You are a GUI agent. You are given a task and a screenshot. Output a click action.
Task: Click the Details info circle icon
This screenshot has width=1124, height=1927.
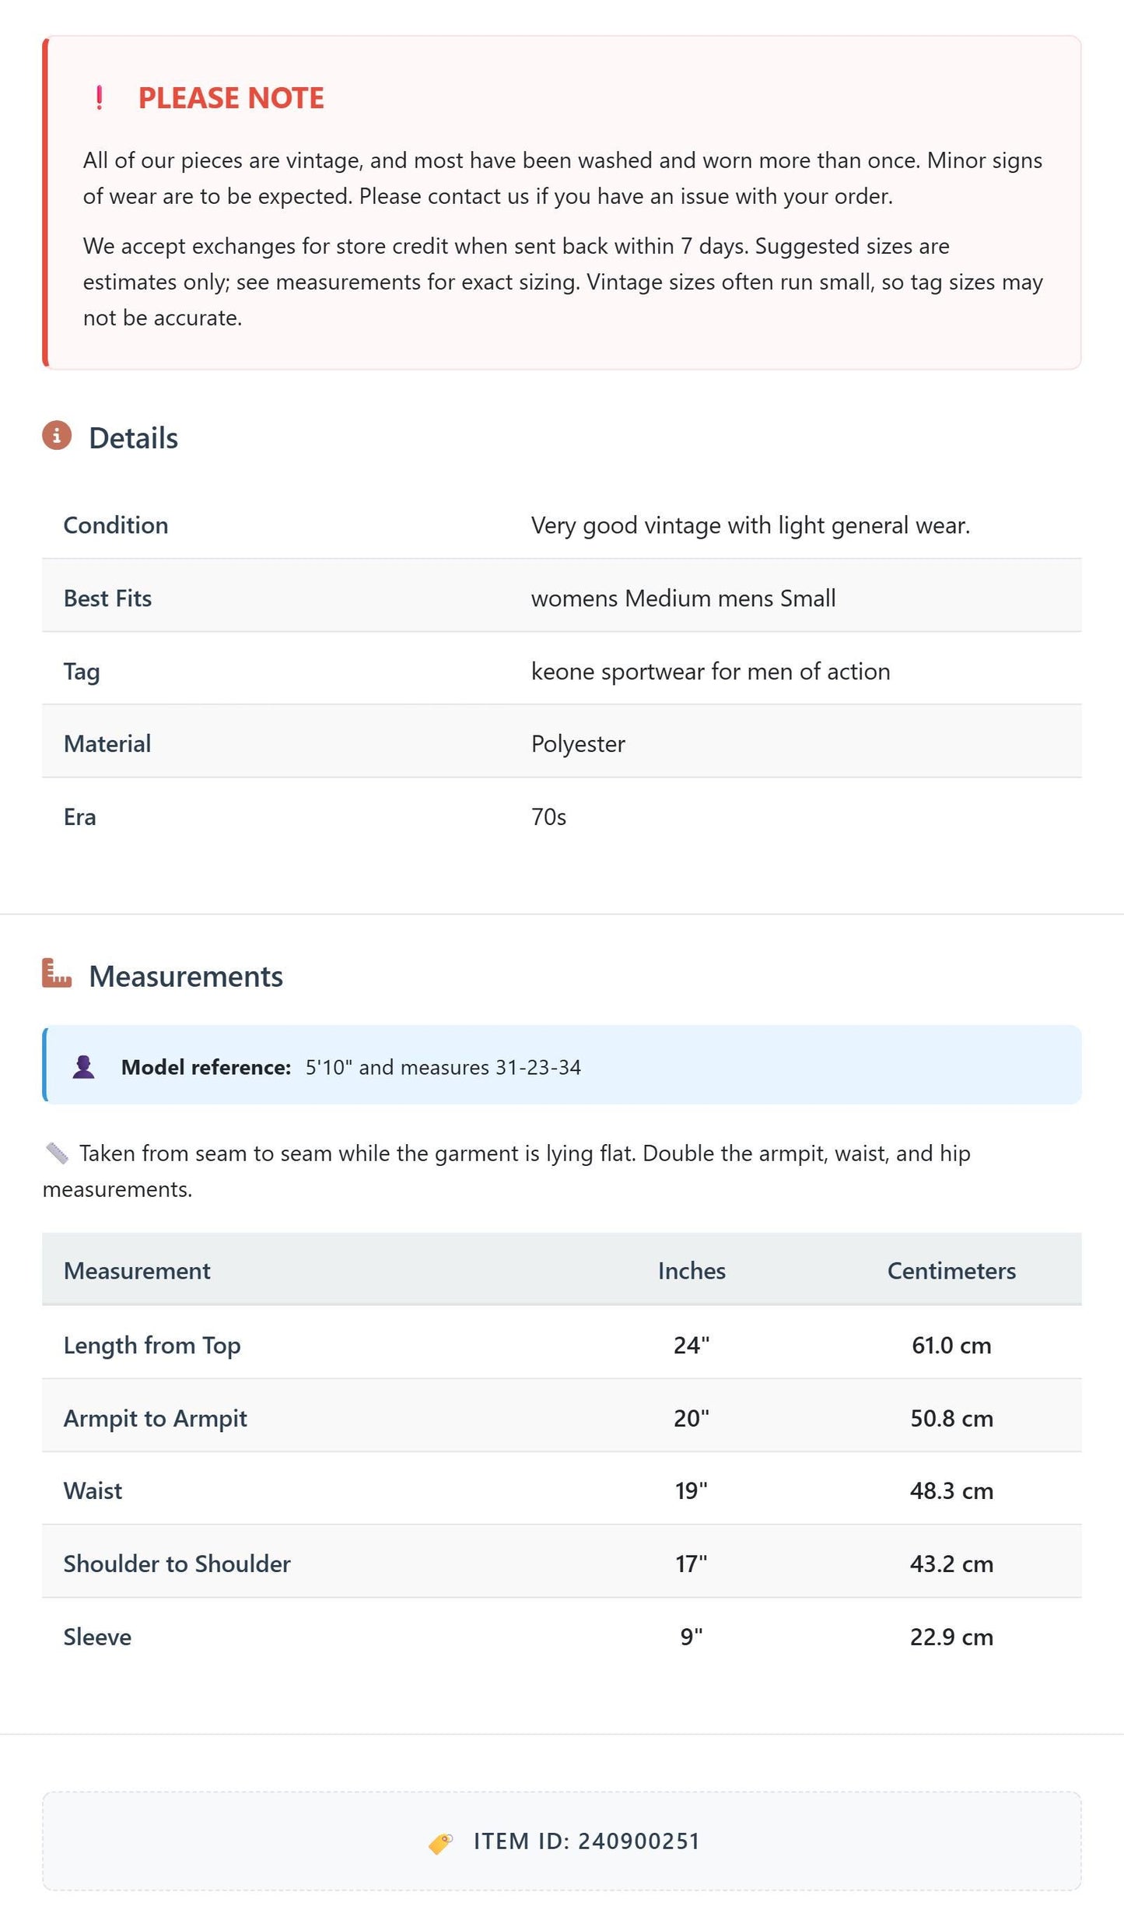(57, 436)
